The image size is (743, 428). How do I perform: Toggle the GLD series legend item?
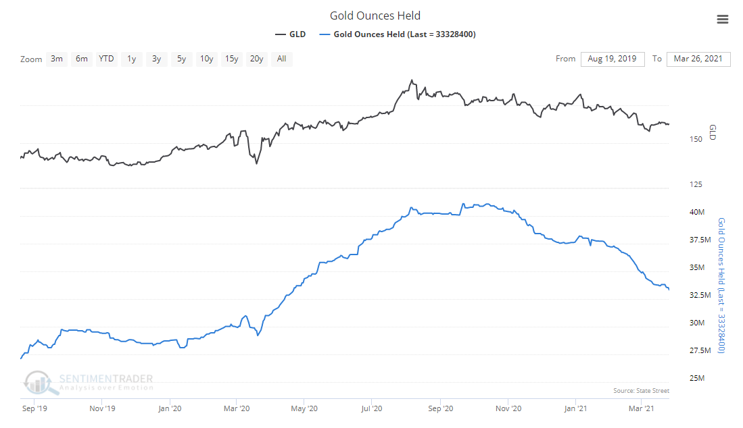(290, 34)
